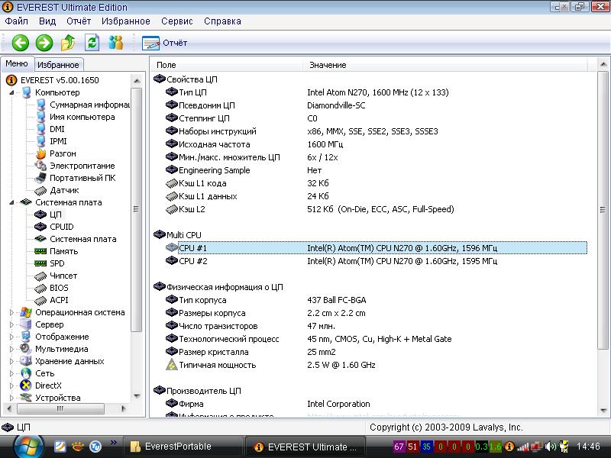The width and height of the screenshot is (611, 458).
Task: Click the Поле column header
Action: 227,65
